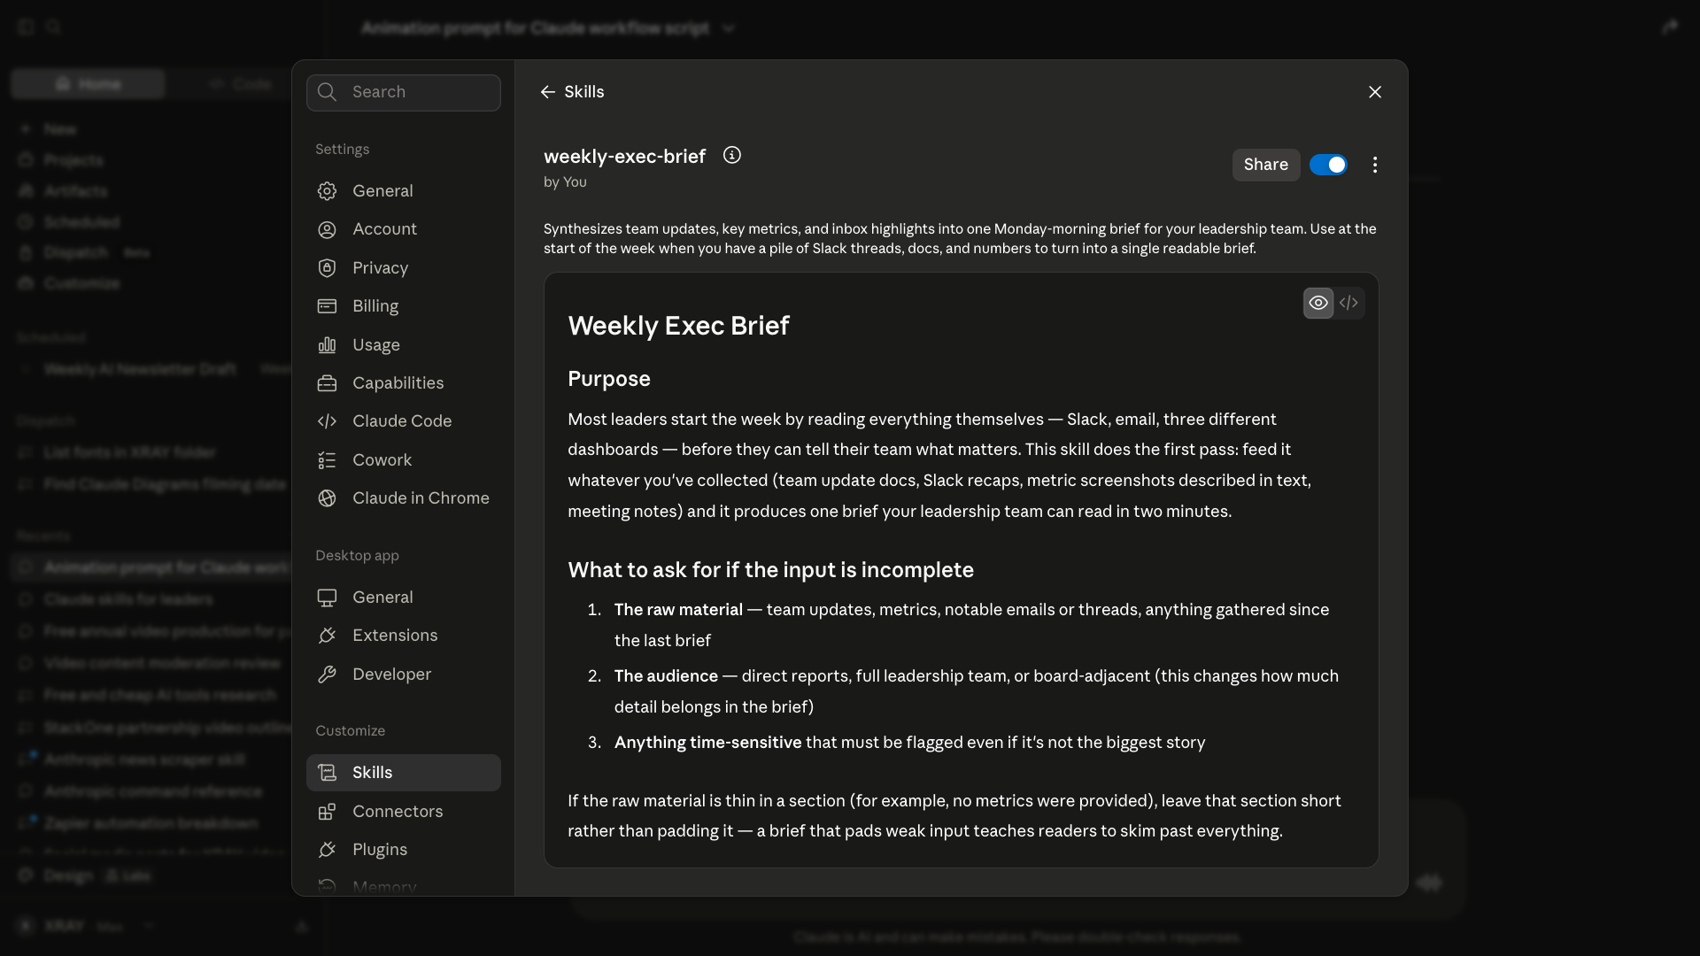This screenshot has width=1700, height=956.
Task: Click the "Weekly Exec Brief" heading
Action: coord(678,326)
